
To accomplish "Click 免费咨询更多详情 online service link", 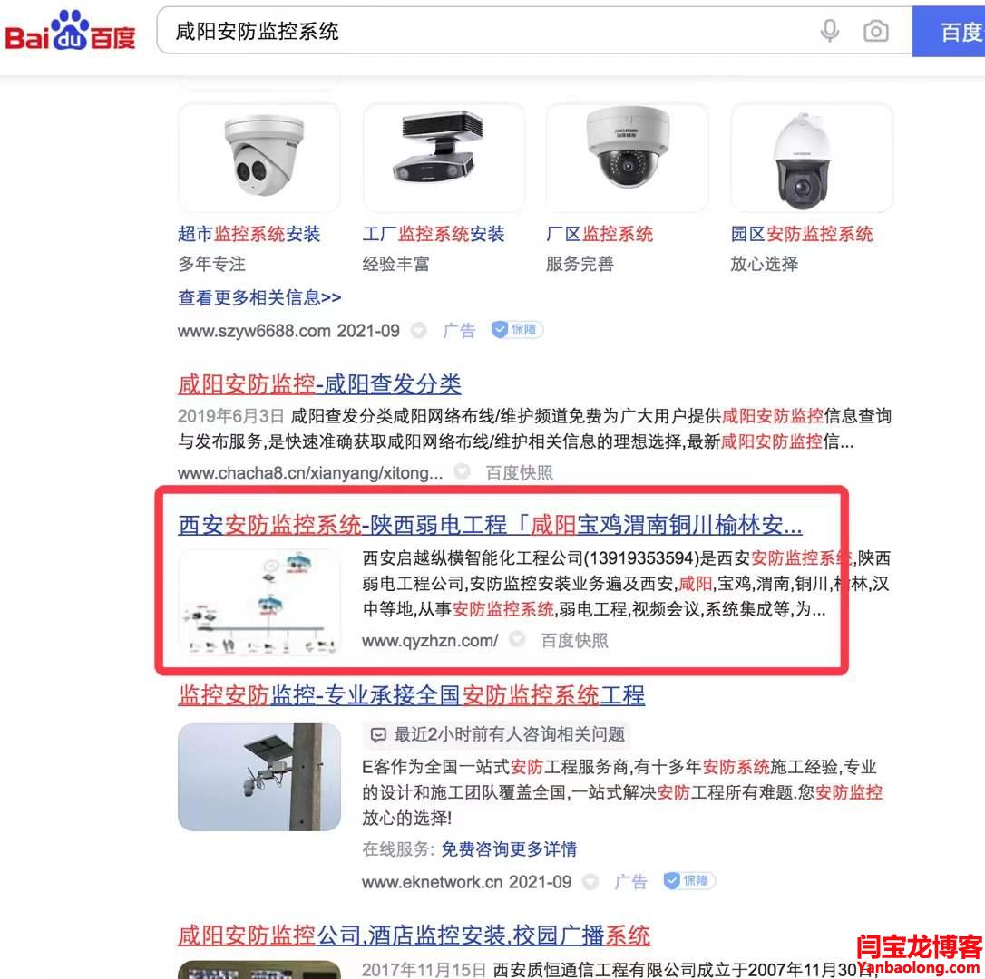I will (x=509, y=849).
